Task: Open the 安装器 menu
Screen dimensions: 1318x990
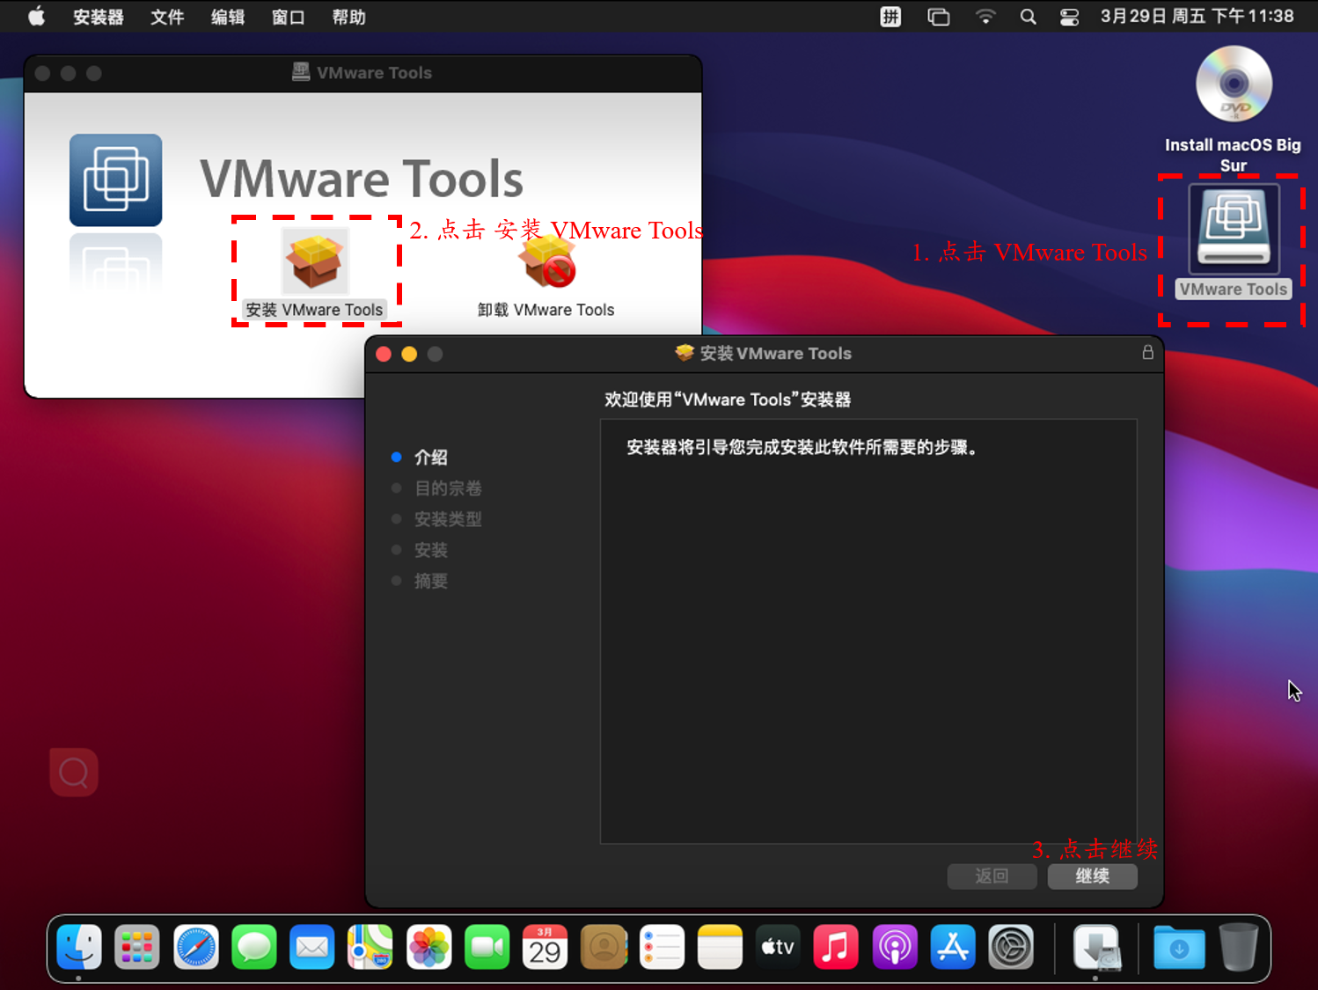Action: 99,17
